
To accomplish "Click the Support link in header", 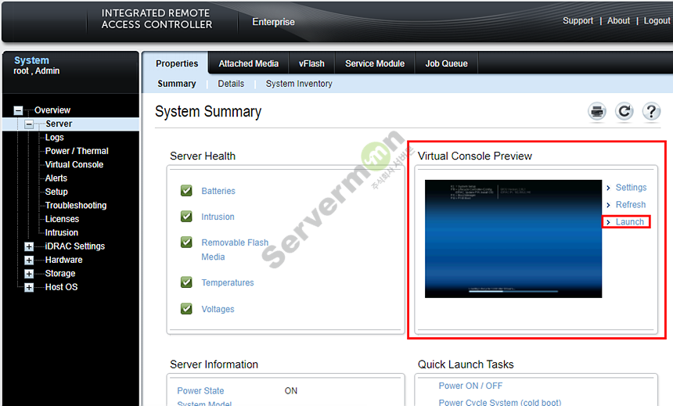I will pyautogui.click(x=578, y=20).
